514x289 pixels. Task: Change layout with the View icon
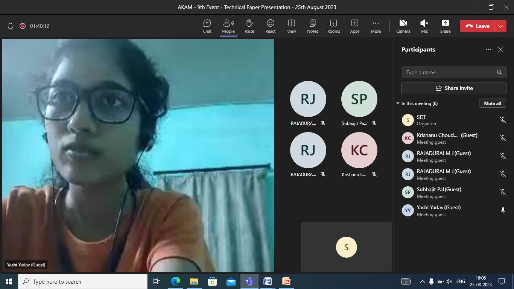291,26
